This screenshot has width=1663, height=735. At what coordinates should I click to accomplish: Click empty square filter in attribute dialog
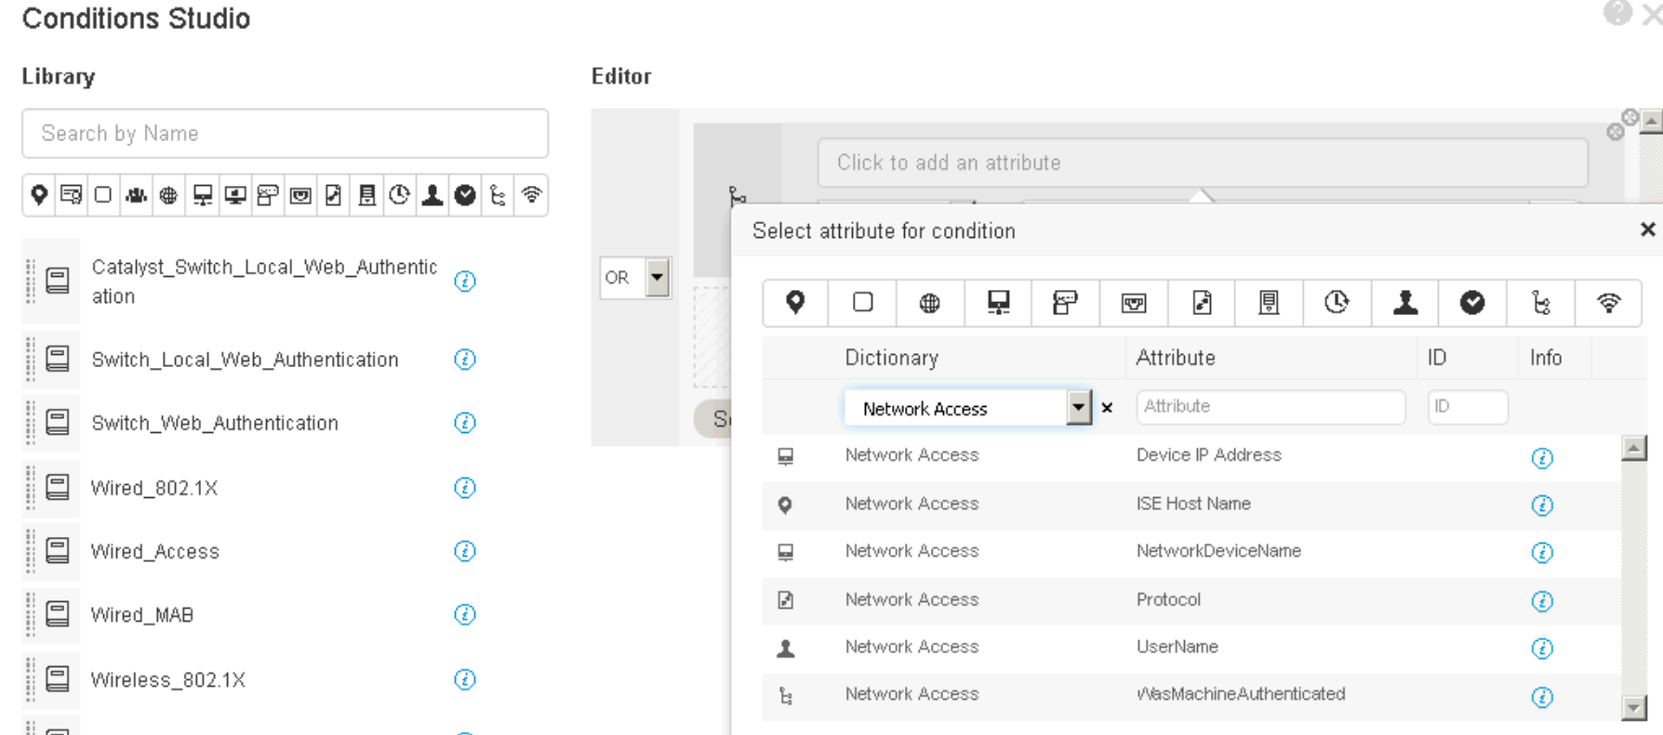click(862, 303)
